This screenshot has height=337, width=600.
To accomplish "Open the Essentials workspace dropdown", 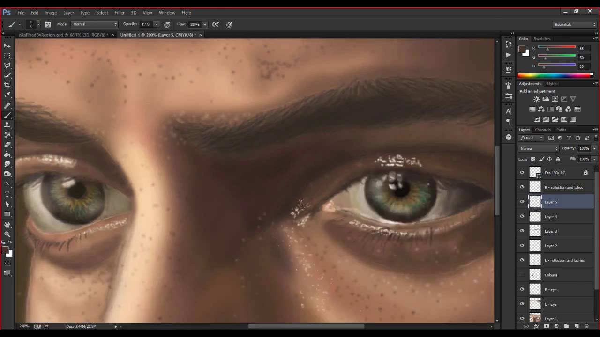I will pos(574,24).
